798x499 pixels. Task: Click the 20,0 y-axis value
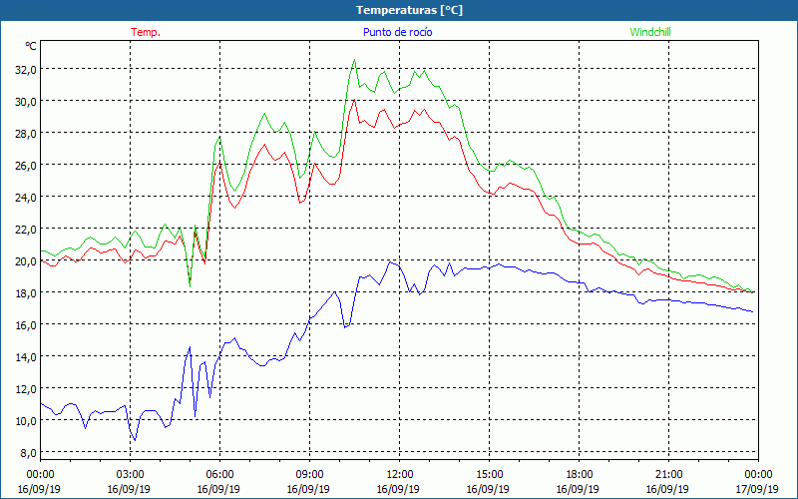(26, 261)
